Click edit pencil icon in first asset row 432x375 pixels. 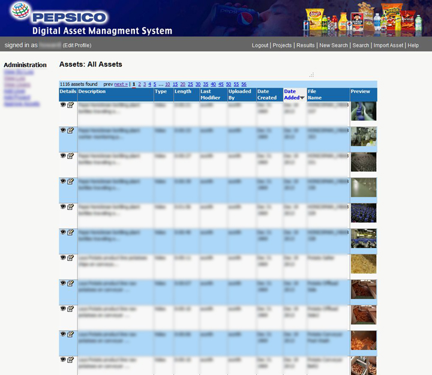tap(71, 105)
